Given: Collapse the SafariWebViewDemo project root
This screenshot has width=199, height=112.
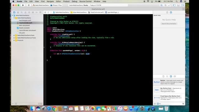Looking at the screenshot, I should pos(12,15).
